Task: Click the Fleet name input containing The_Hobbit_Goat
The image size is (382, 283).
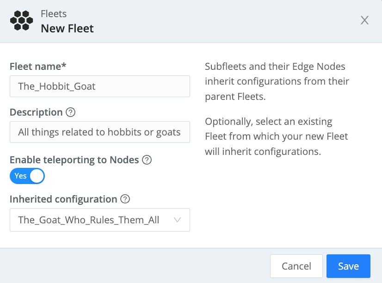Action: coord(100,86)
